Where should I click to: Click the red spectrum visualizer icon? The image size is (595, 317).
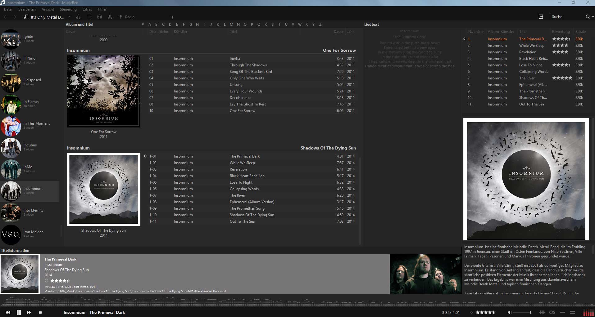pyautogui.click(x=588, y=313)
